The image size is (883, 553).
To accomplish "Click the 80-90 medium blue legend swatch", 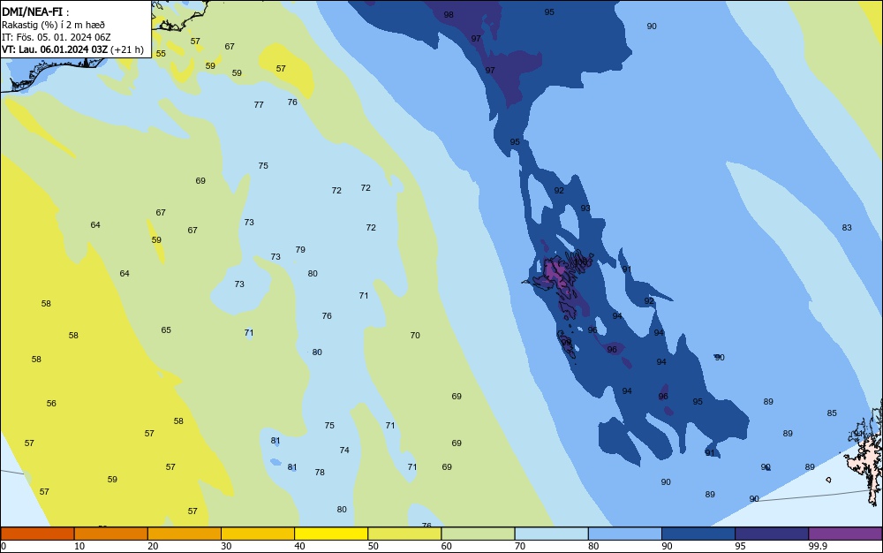I will click(x=624, y=534).
